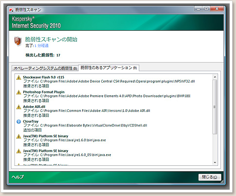Click 推奨される項目 under Shockwave Flash
The image size is (236, 196).
[x=36, y=86]
